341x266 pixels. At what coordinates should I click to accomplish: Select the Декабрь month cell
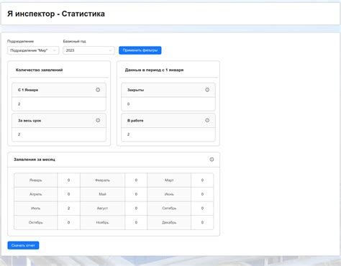click(169, 222)
